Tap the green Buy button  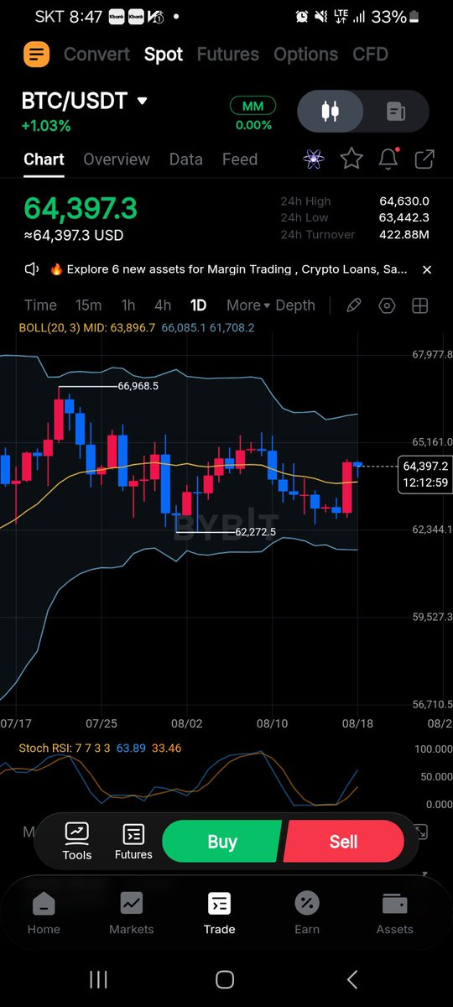pyautogui.click(x=222, y=842)
